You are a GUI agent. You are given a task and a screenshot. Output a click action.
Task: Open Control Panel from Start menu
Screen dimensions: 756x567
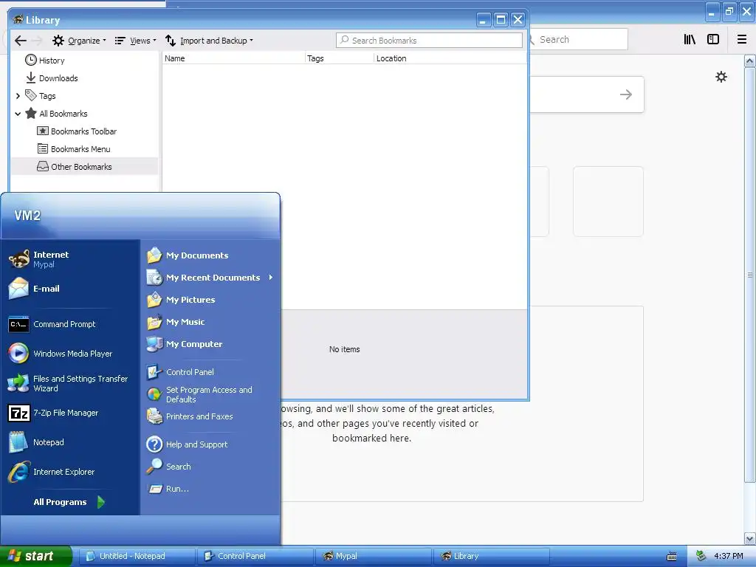pos(180,372)
